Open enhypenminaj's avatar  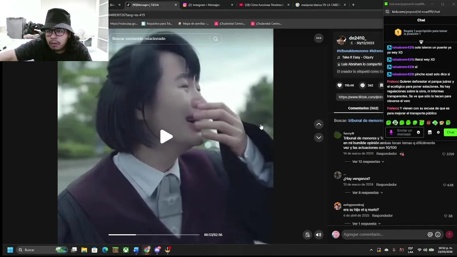[x=337, y=206]
